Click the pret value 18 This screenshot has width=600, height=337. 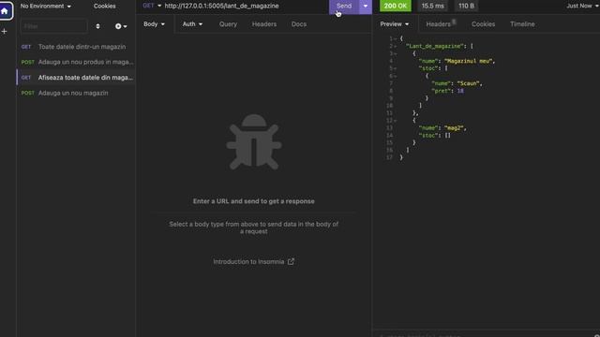pyautogui.click(x=460, y=91)
